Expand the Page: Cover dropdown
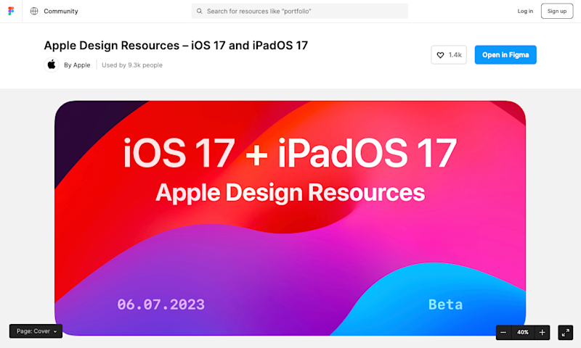This screenshot has width=581, height=348. [x=36, y=331]
